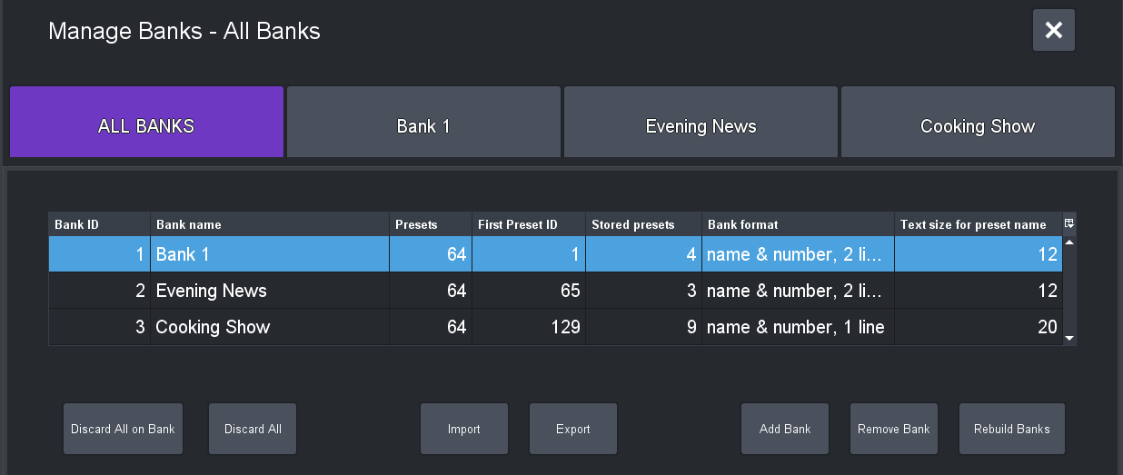Click text size value 20
This screenshot has width=1123, height=475.
pos(979,327)
